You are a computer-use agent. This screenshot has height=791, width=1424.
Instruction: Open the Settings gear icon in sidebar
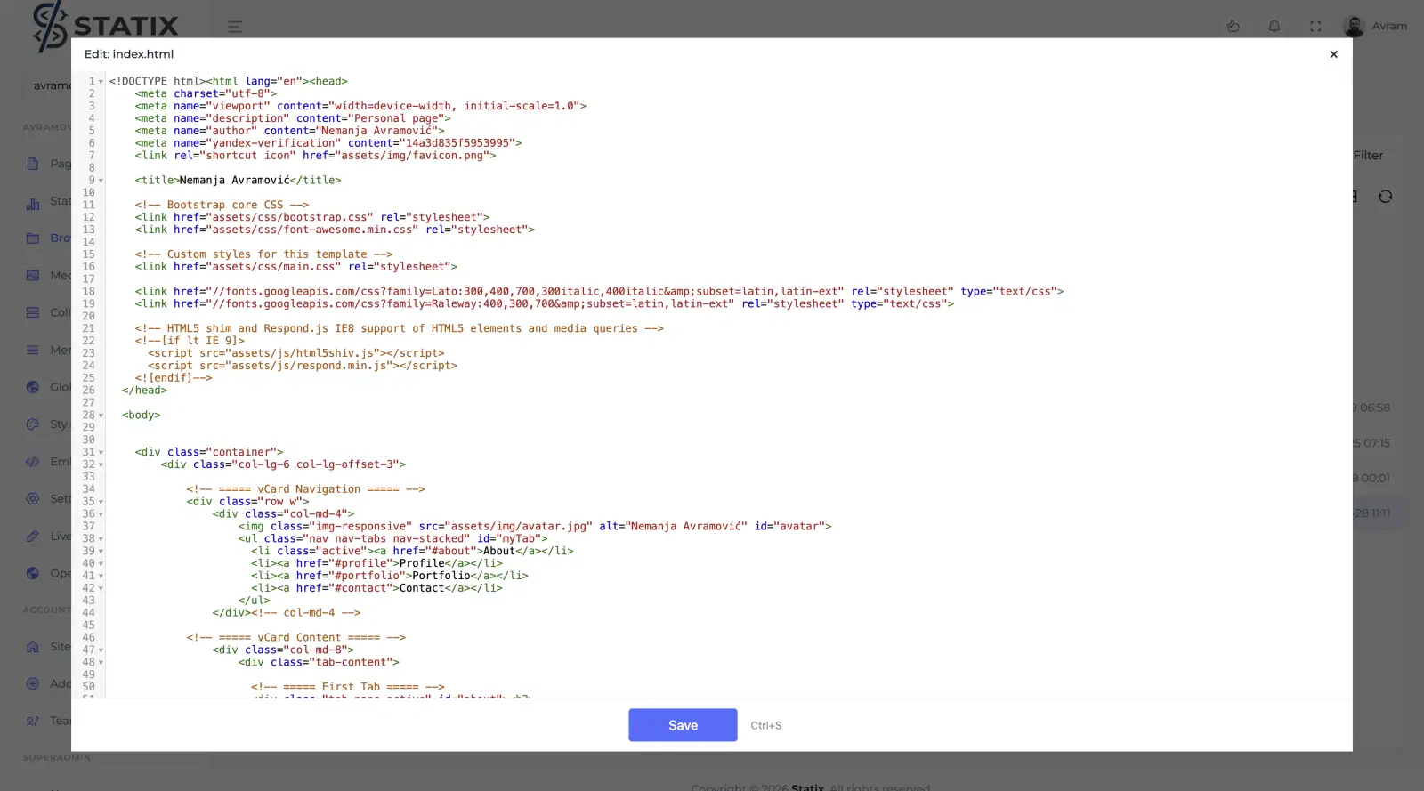pyautogui.click(x=33, y=499)
